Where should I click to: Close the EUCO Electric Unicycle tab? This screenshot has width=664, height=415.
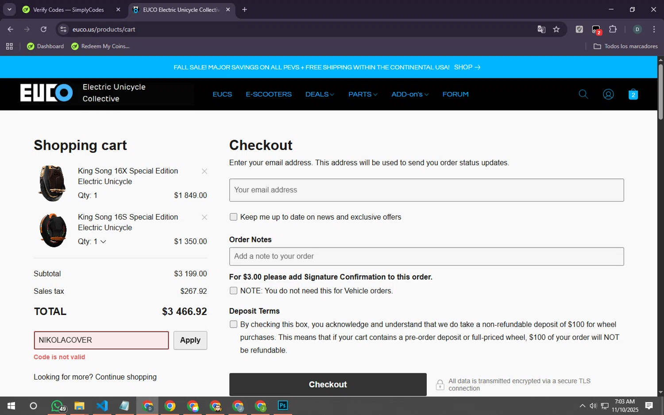(228, 10)
